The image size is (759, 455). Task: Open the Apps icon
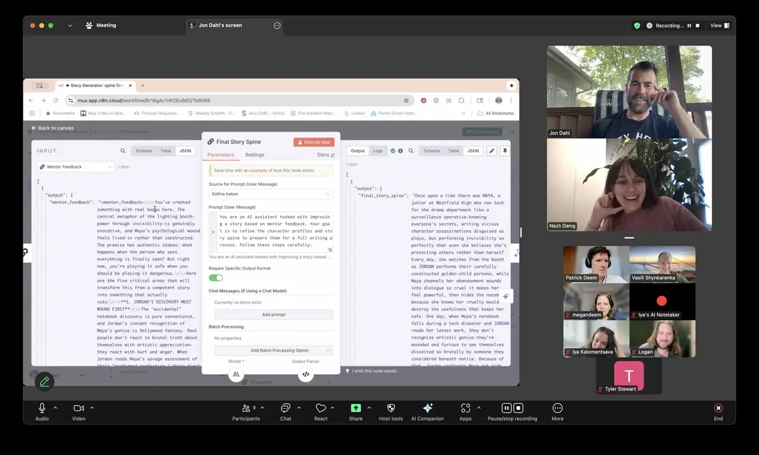click(x=466, y=408)
